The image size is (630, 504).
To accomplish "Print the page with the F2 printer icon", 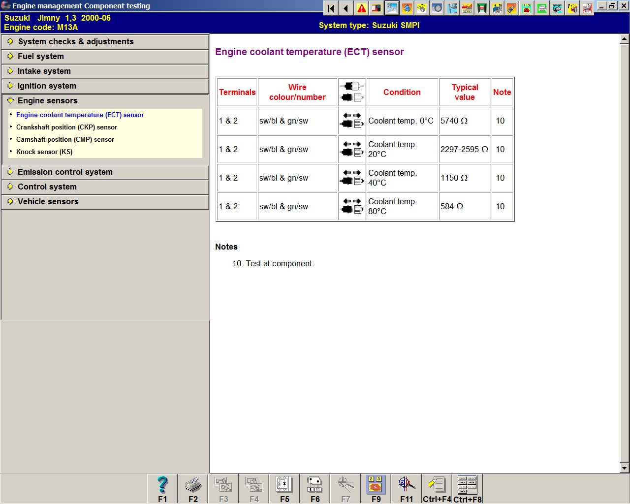I will tap(193, 488).
